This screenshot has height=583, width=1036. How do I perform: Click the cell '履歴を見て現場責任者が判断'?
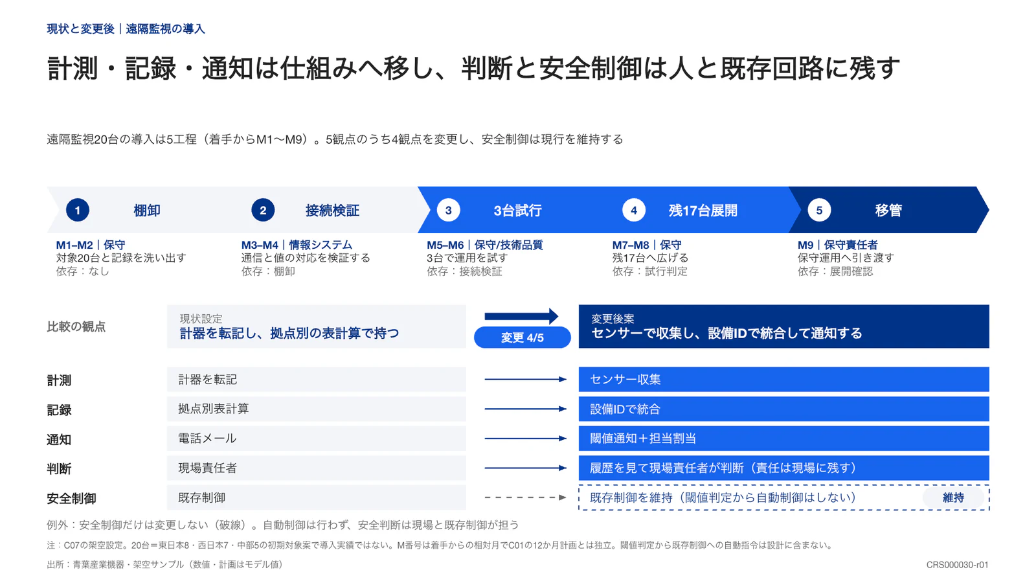click(x=784, y=468)
